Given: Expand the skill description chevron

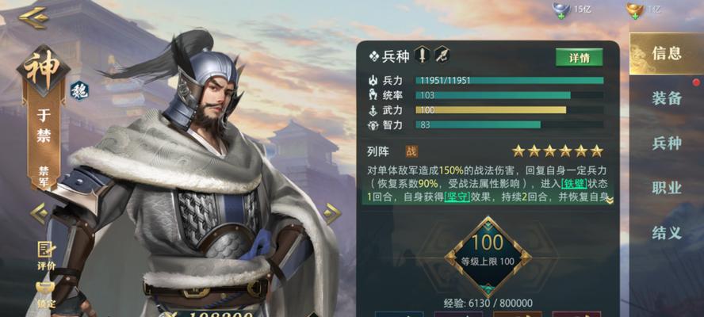Looking at the screenshot, I should [610, 201].
